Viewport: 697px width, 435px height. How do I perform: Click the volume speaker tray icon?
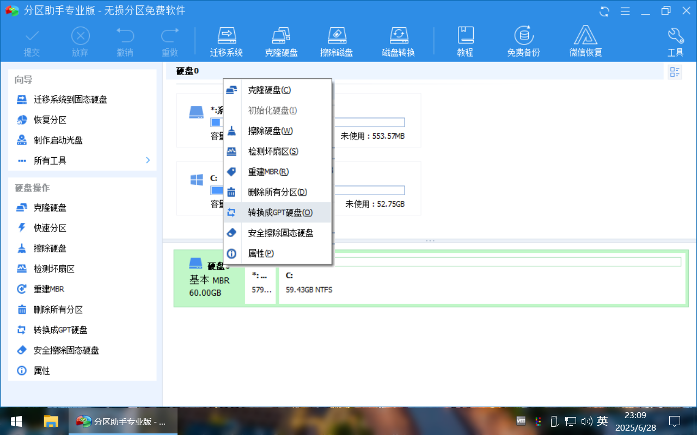point(586,421)
